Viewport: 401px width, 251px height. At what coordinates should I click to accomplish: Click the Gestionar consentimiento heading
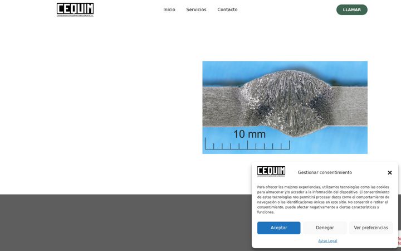[x=325, y=172]
